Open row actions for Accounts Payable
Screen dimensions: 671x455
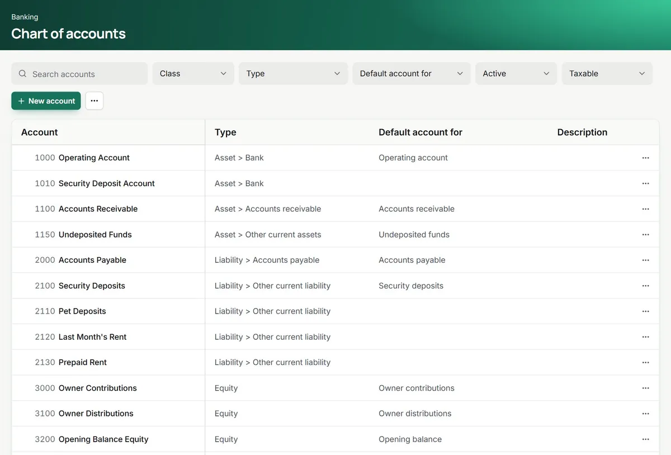tap(645, 260)
